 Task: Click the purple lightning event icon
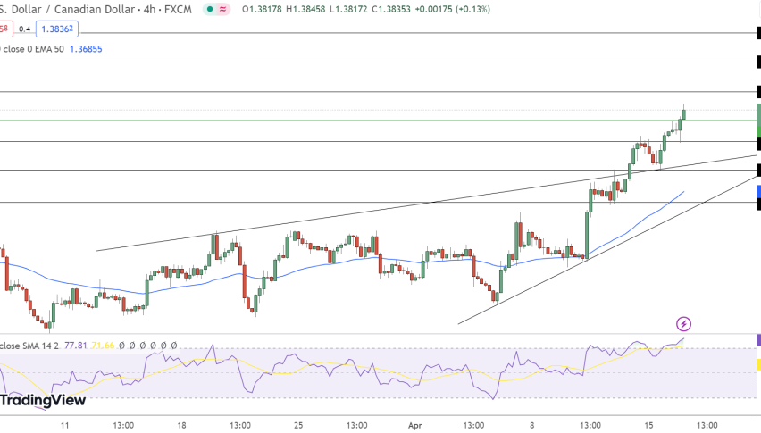point(683,323)
